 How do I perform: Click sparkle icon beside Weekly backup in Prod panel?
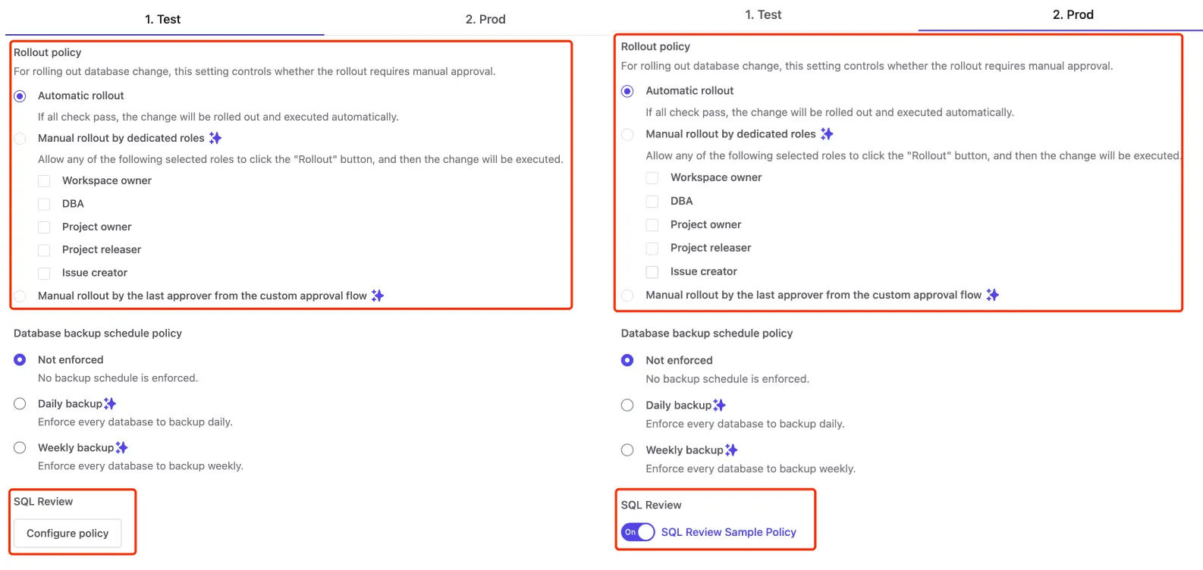tap(731, 450)
